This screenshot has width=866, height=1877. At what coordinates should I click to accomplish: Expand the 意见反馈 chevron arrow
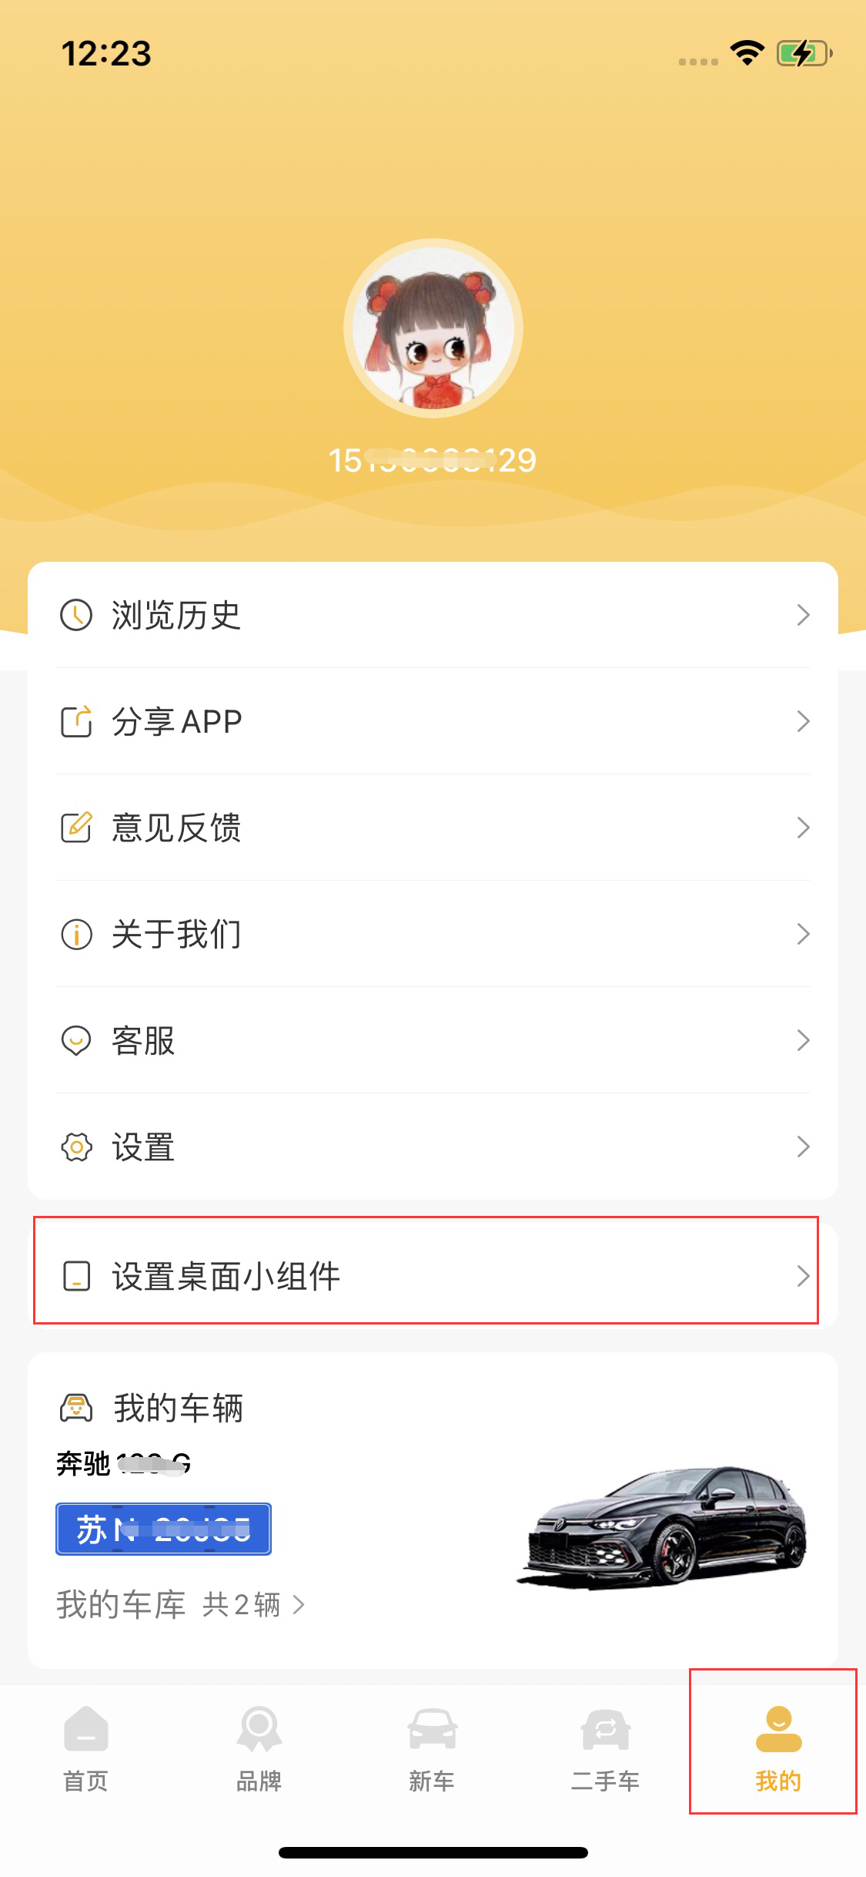[803, 828]
